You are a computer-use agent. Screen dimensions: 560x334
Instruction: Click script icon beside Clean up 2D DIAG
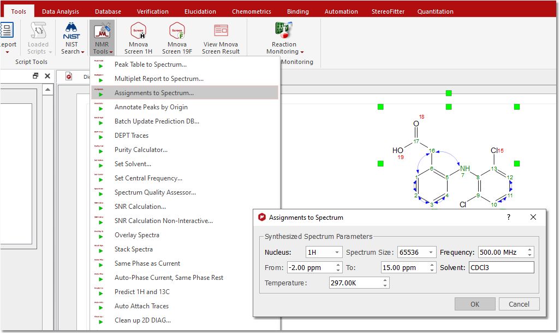pyautogui.click(x=99, y=320)
